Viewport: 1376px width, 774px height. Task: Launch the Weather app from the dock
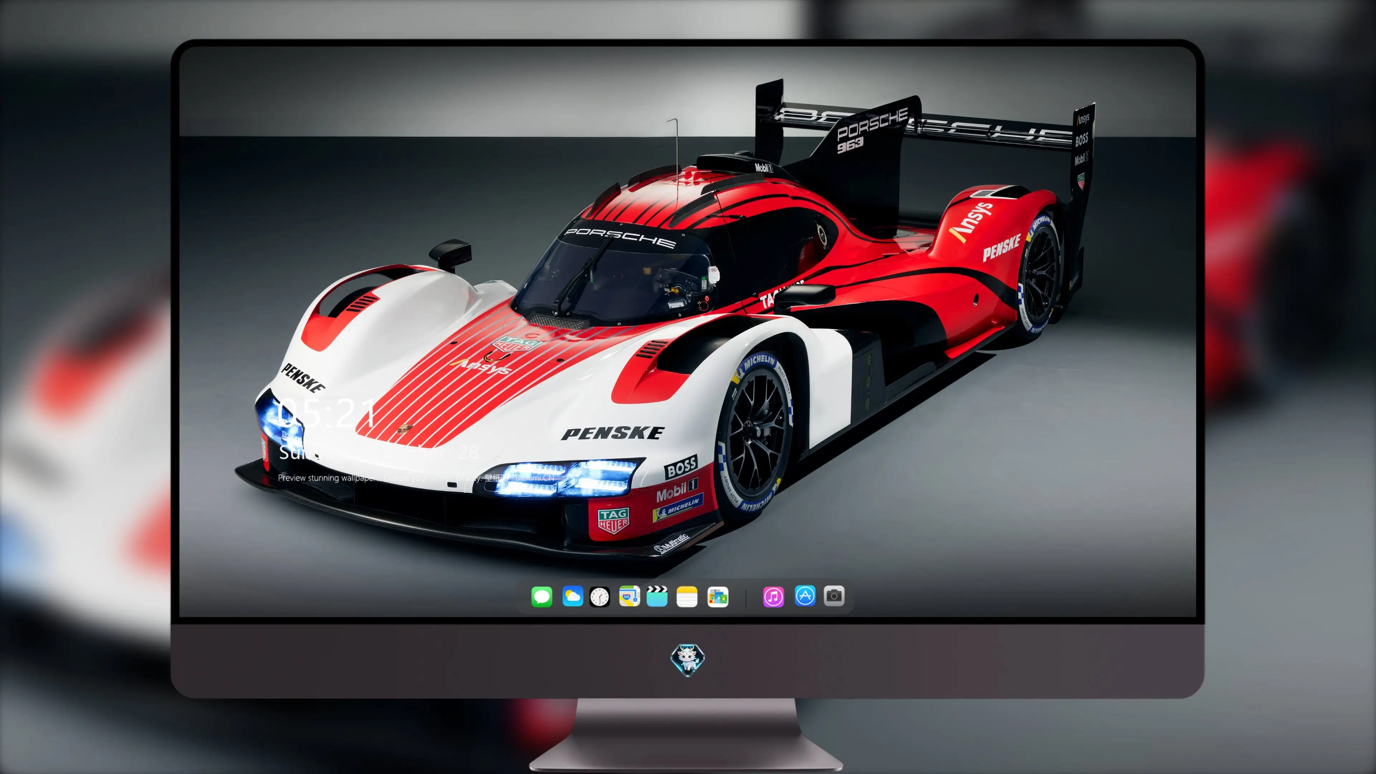pos(573,596)
